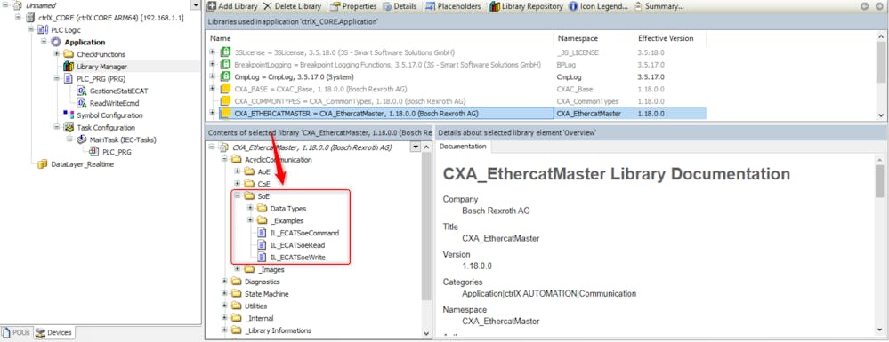Open Placeholders from the toolbar
The image size is (889, 342).
pyautogui.click(x=452, y=6)
